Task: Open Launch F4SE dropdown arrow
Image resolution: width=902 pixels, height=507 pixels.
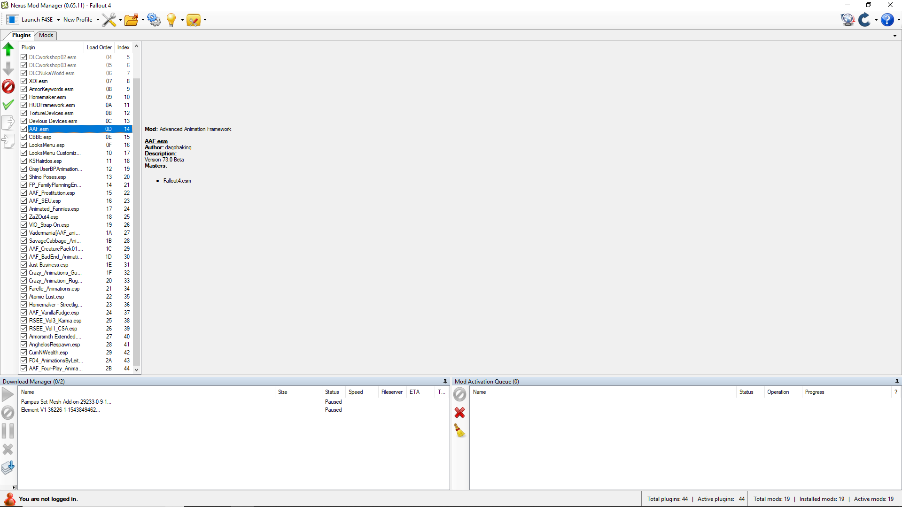Action: [x=58, y=20]
